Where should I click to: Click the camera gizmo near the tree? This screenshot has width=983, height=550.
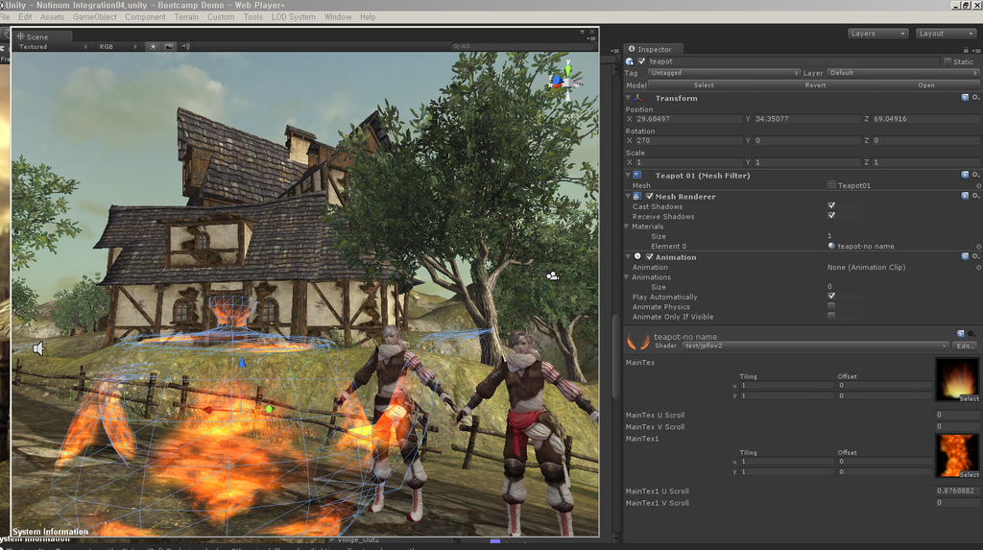pyautogui.click(x=552, y=275)
